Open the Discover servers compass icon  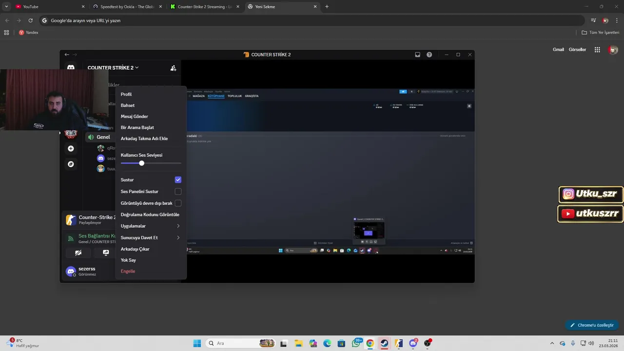coord(71,164)
